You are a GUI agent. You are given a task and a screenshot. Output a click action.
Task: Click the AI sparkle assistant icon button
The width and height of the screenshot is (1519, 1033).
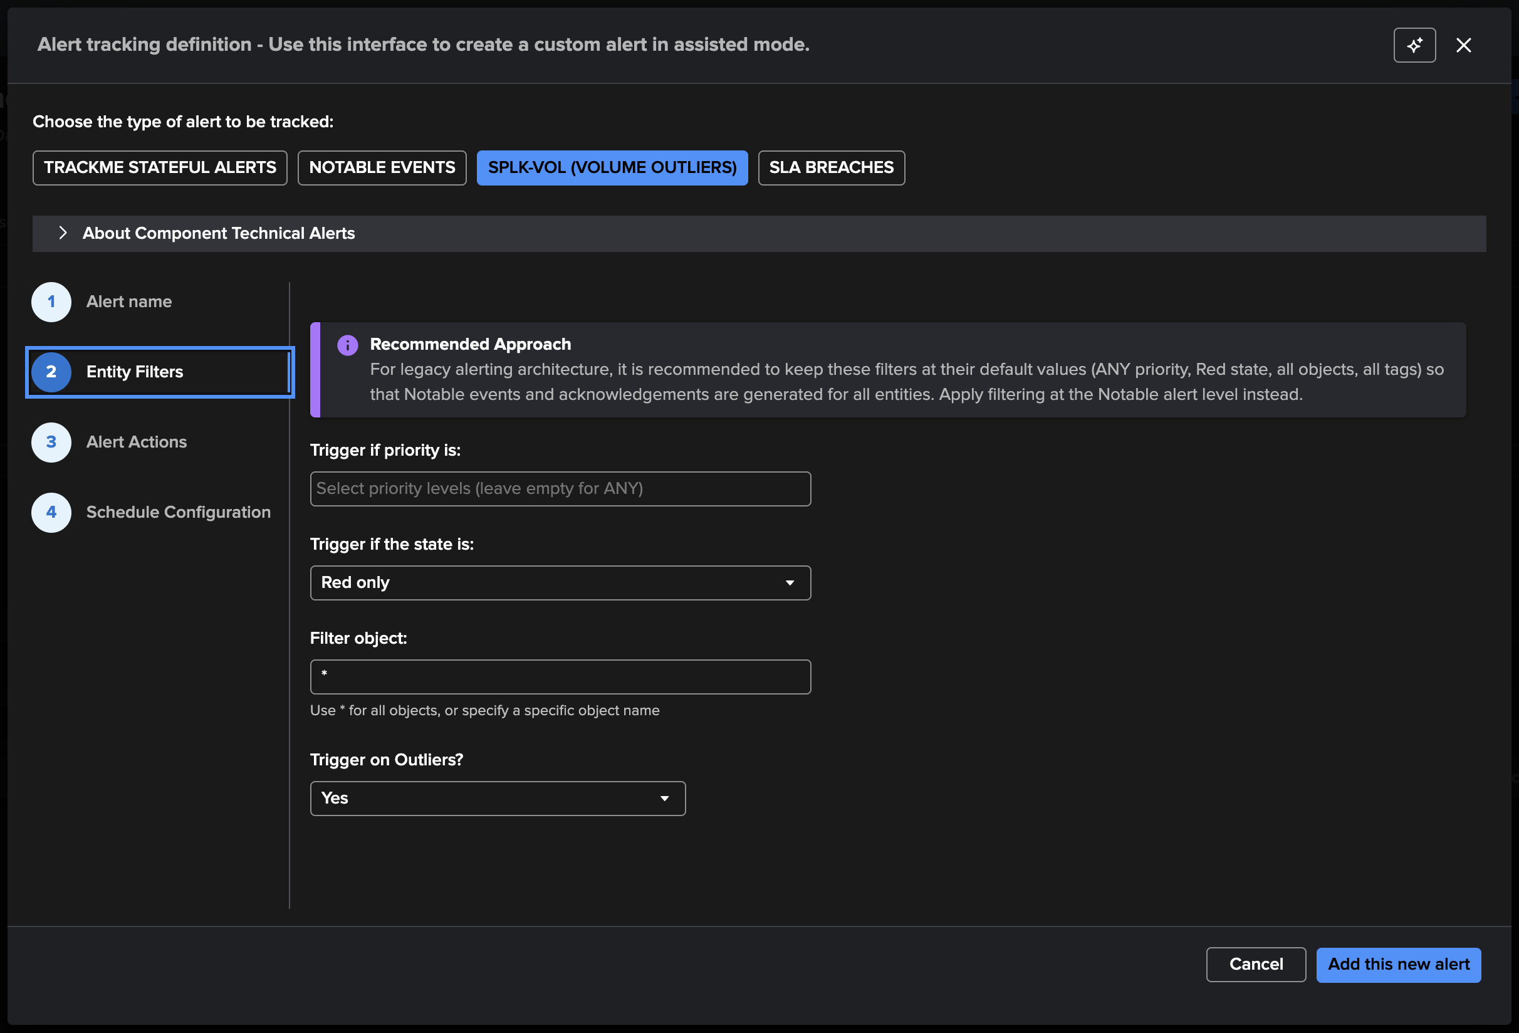click(1414, 45)
